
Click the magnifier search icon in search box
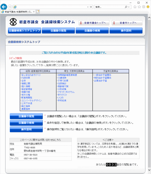click(x=126, y=7)
